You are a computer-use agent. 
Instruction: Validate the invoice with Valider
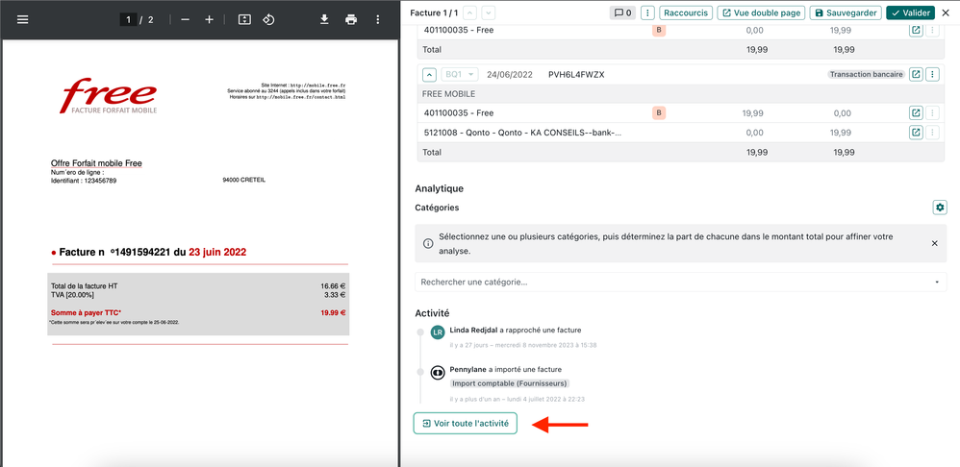[909, 12]
